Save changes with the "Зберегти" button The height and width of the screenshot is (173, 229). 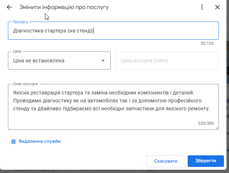[x=206, y=161]
